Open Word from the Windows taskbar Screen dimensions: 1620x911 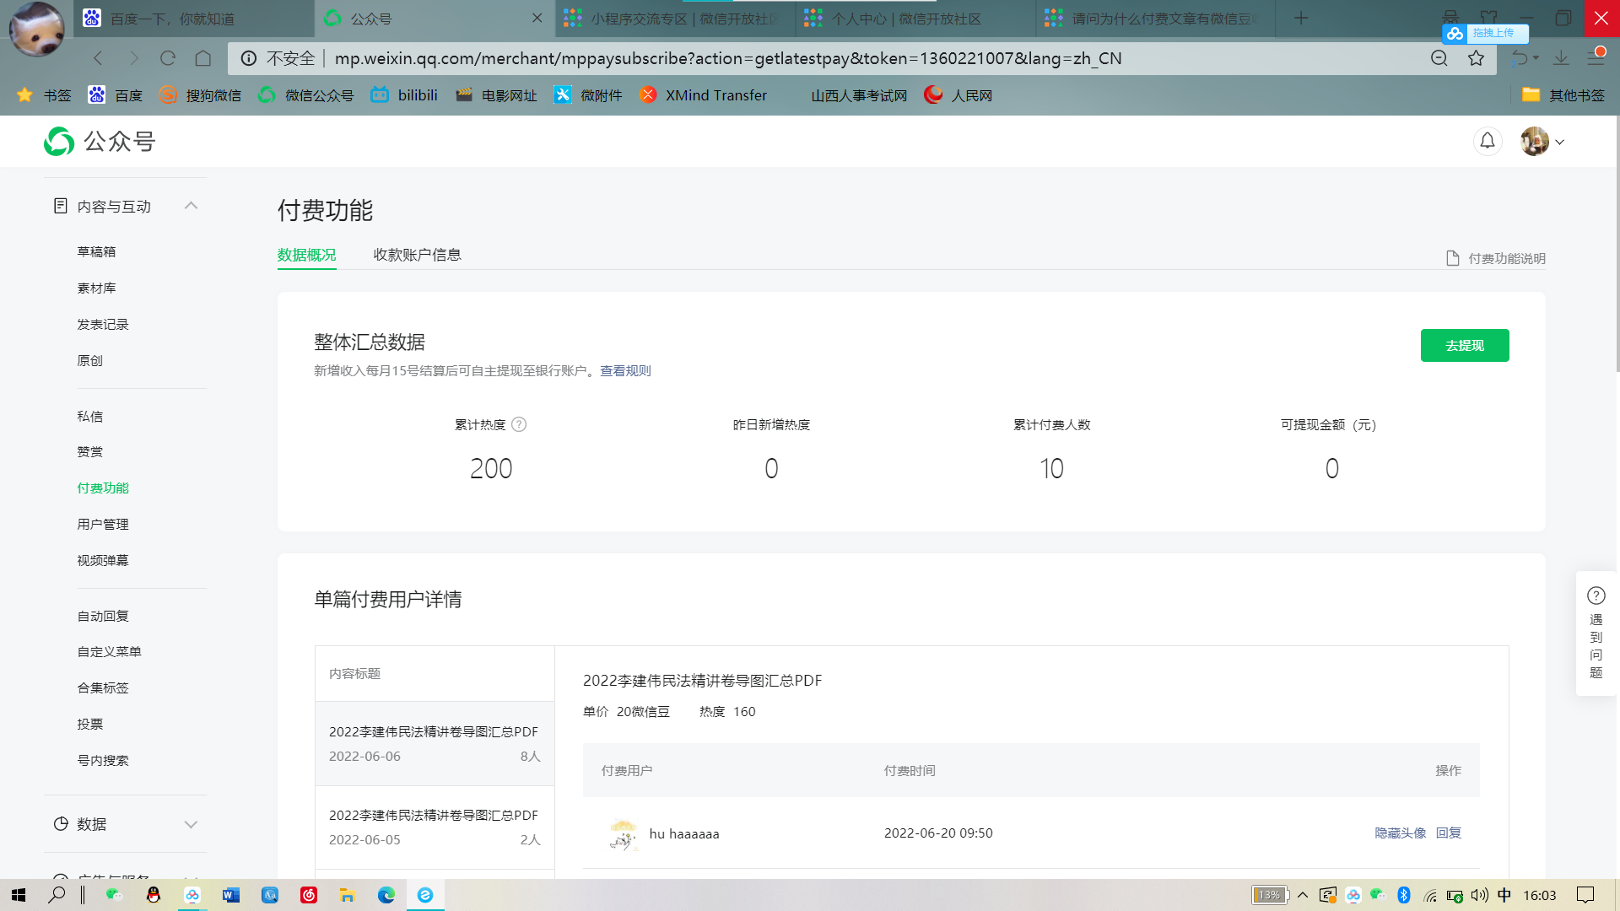pyautogui.click(x=230, y=895)
